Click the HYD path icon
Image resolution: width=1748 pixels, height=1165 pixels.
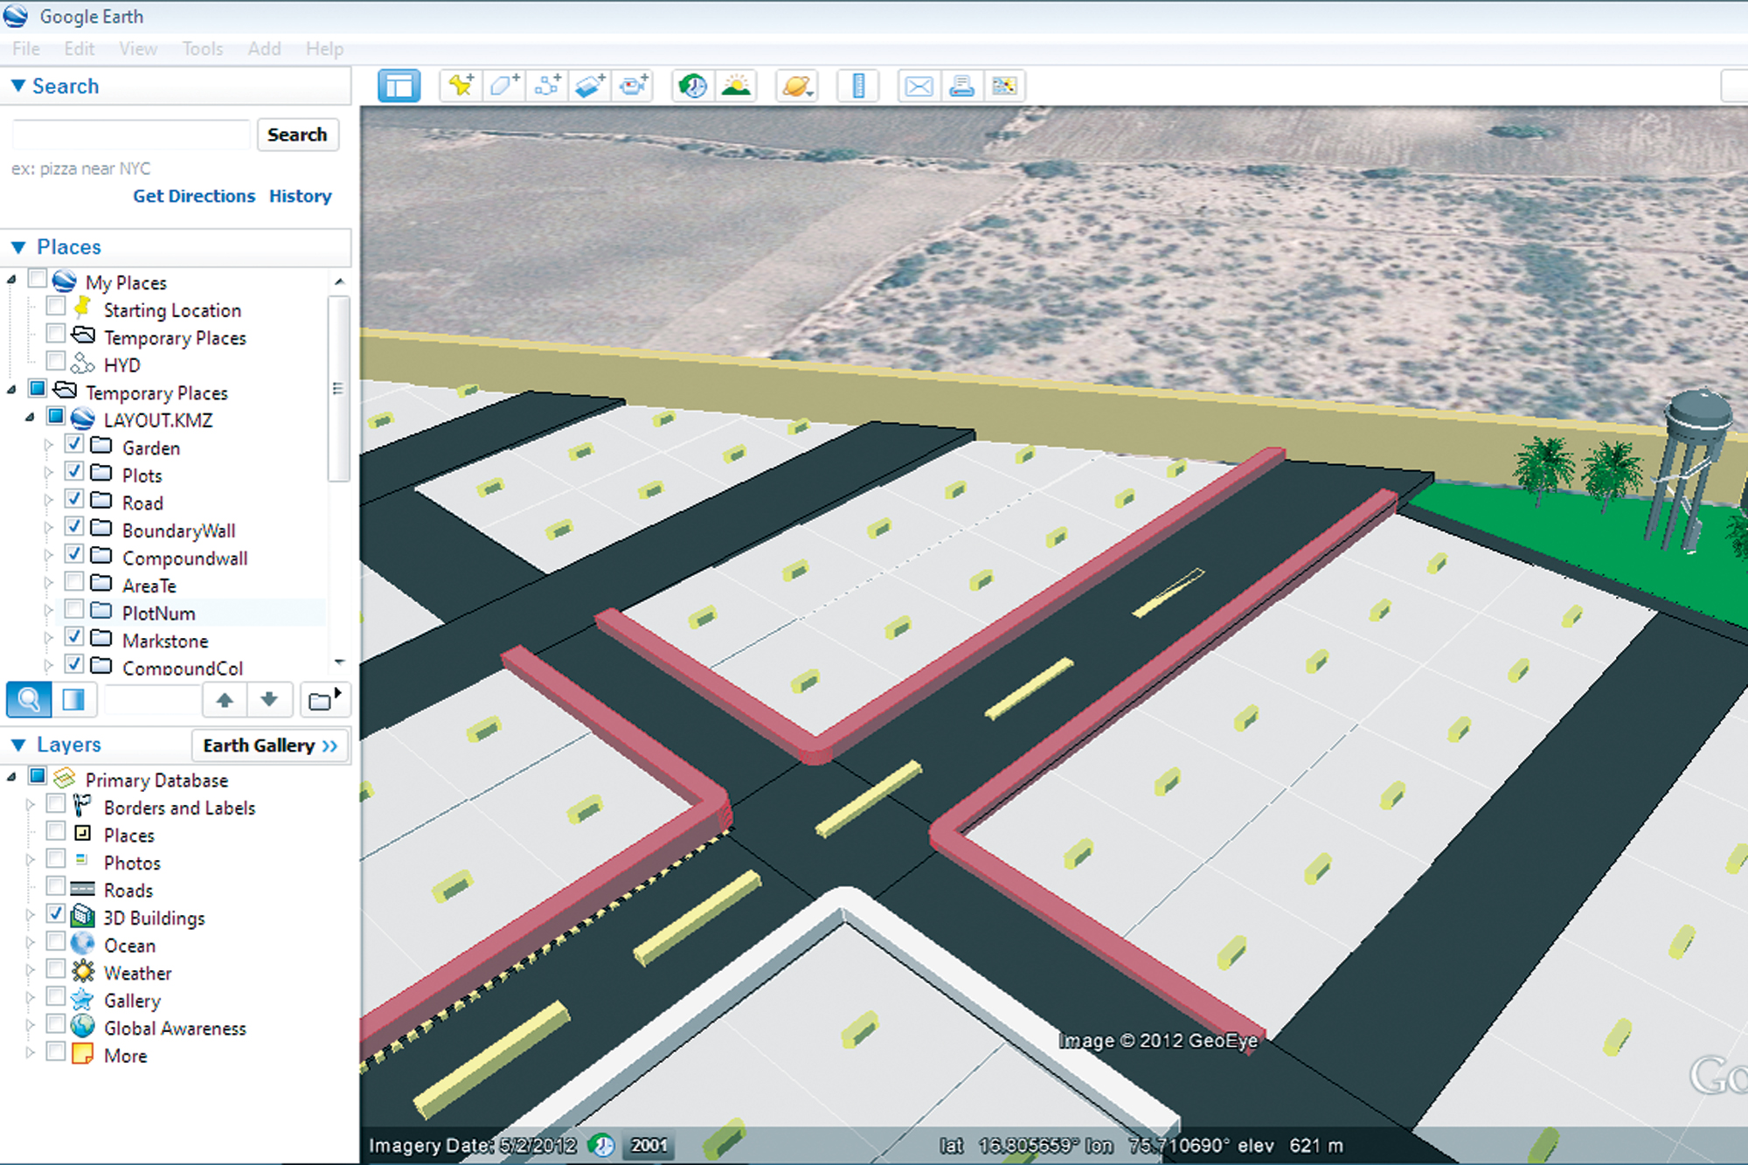[x=83, y=364]
